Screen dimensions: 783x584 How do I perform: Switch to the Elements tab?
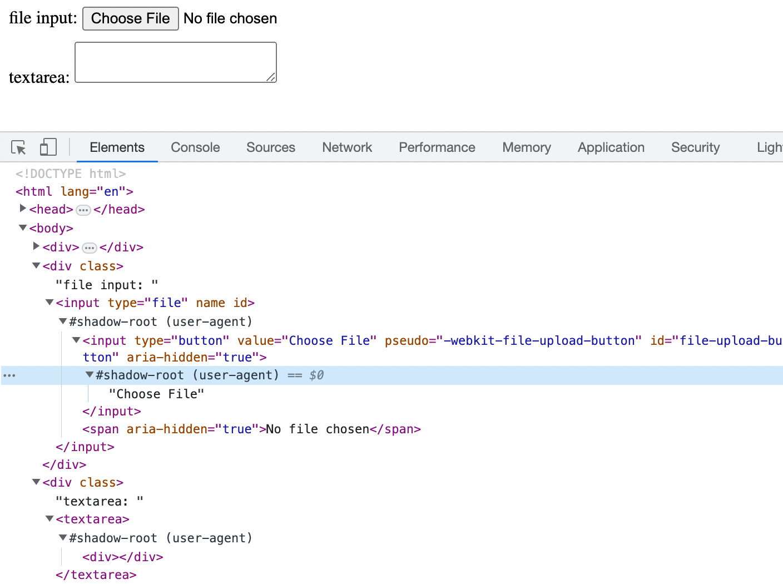tap(117, 147)
